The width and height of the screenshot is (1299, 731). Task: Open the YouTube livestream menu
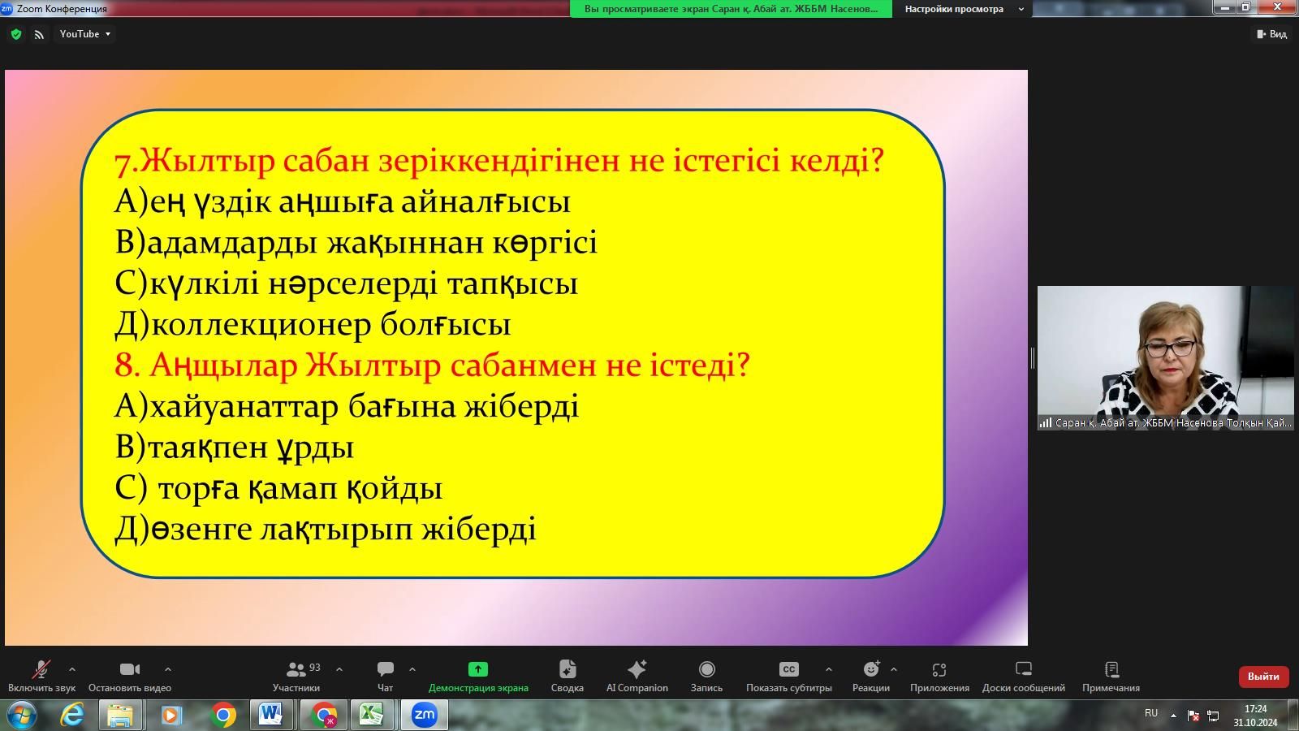tap(84, 34)
